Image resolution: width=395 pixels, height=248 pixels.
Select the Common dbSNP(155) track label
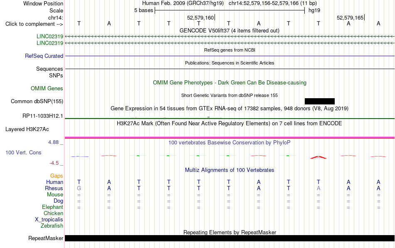37,101
